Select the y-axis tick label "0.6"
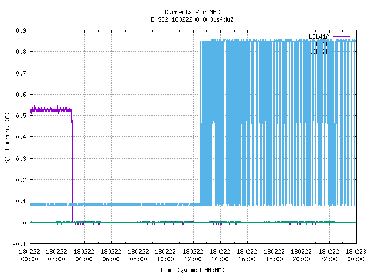Screen dimensions: 367x275 (x=21, y=95)
